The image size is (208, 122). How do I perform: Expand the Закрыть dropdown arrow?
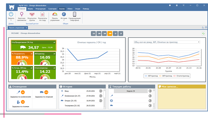pos(11,20)
